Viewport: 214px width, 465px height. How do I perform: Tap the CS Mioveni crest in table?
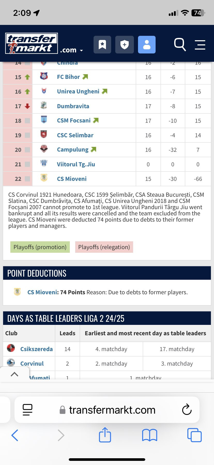(x=44, y=178)
